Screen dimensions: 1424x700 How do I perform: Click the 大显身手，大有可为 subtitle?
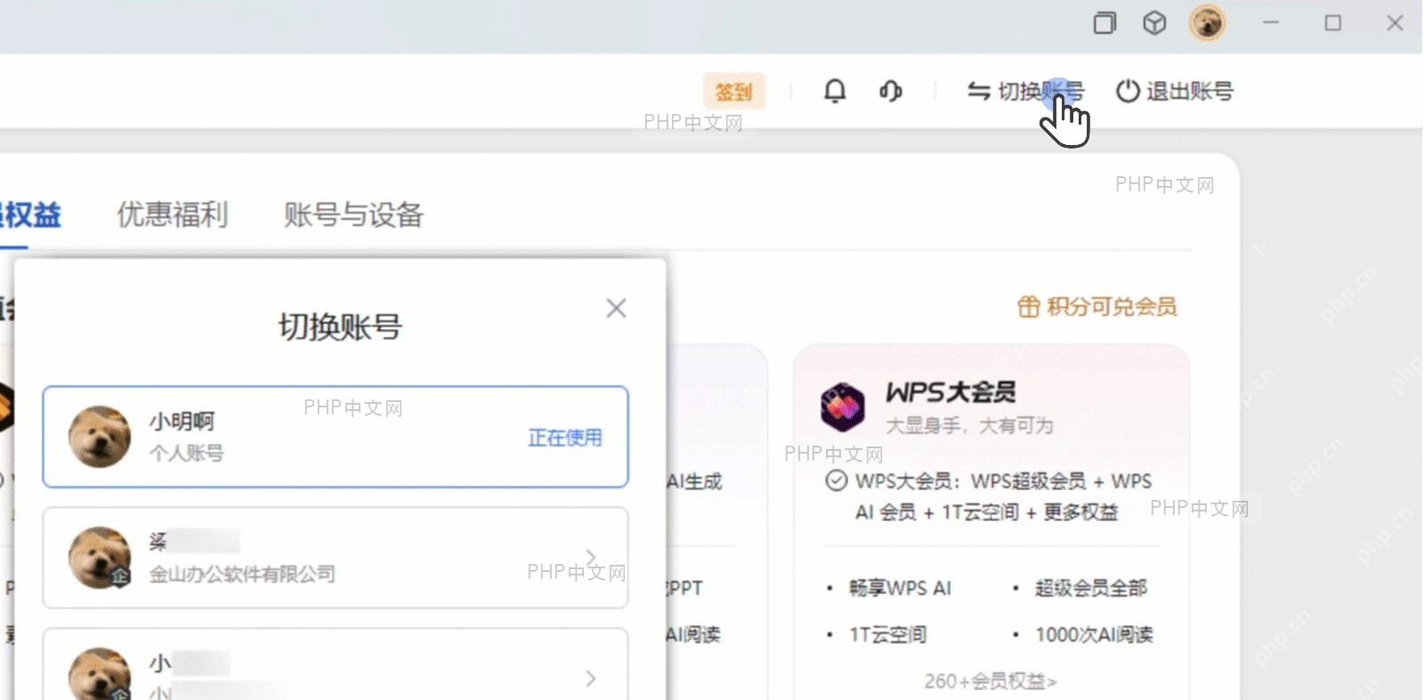pos(968,425)
